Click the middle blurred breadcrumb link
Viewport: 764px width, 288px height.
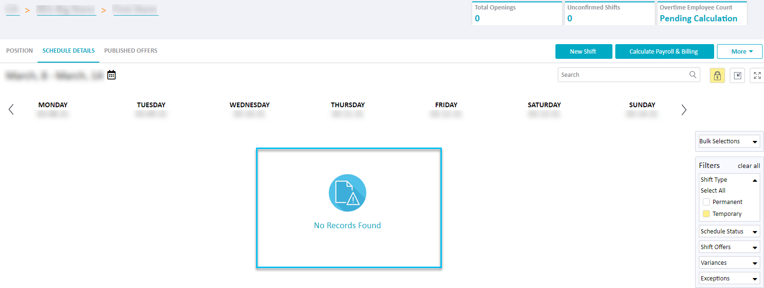(66, 10)
